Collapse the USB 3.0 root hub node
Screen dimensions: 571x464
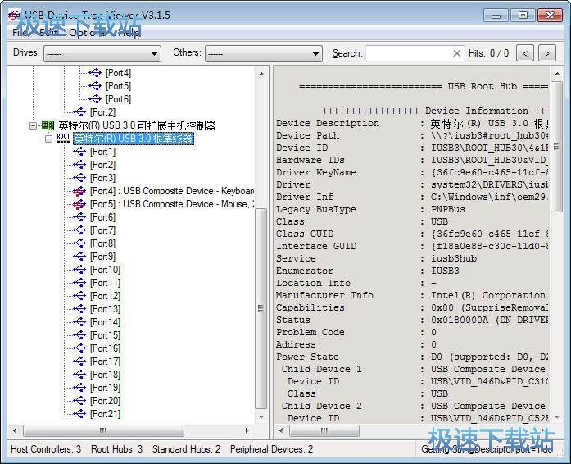[x=48, y=139]
